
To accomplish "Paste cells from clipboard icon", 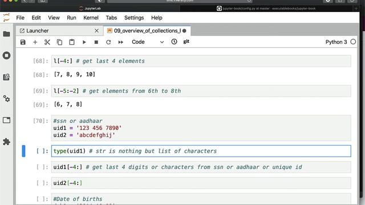I will pyautogui.click(x=72, y=42).
